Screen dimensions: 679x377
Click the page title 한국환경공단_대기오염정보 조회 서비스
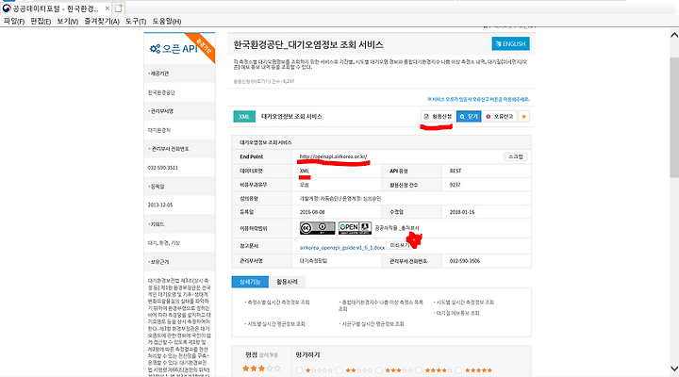(x=308, y=44)
